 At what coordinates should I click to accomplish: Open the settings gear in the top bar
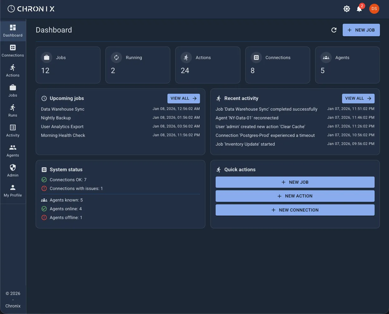pyautogui.click(x=347, y=9)
